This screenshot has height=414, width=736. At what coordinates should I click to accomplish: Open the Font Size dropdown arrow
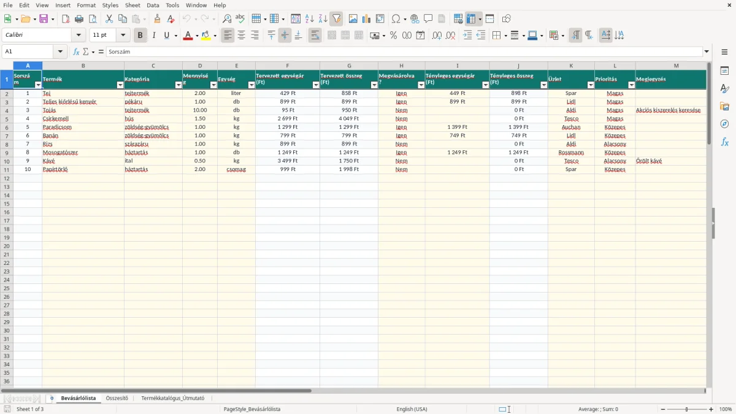[123, 36]
